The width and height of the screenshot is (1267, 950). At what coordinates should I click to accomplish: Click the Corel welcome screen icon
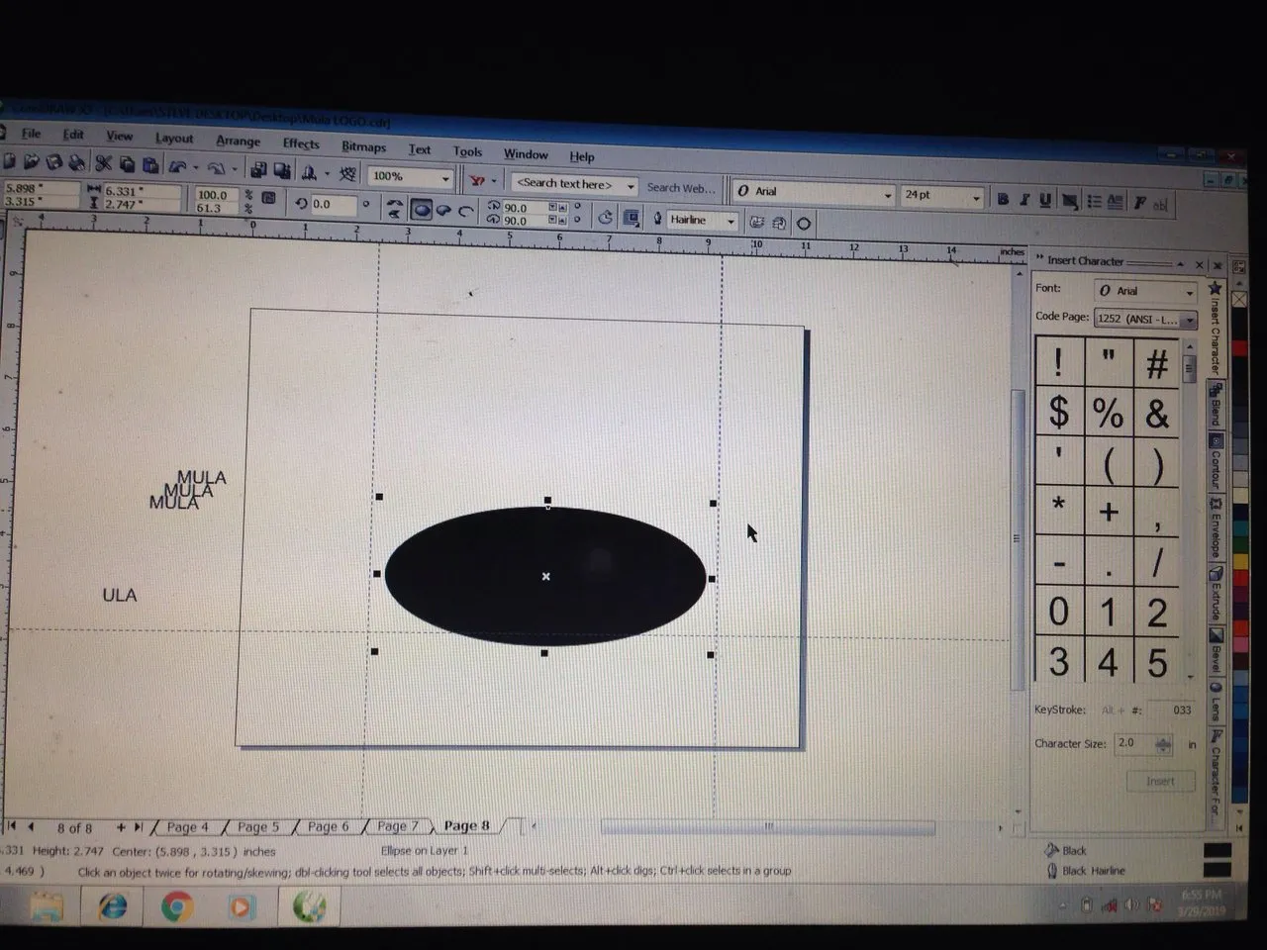pyautogui.click(x=347, y=174)
